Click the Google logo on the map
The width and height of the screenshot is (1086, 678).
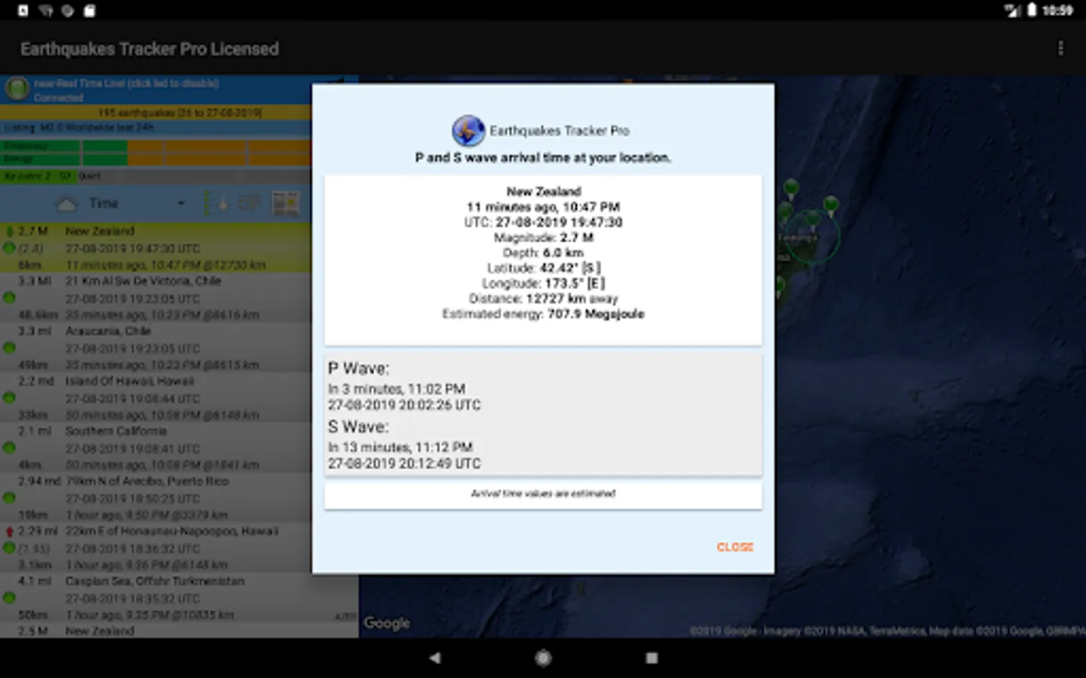coord(387,623)
